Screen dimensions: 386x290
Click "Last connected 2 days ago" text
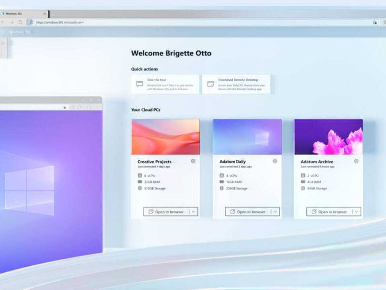click(x=236, y=167)
